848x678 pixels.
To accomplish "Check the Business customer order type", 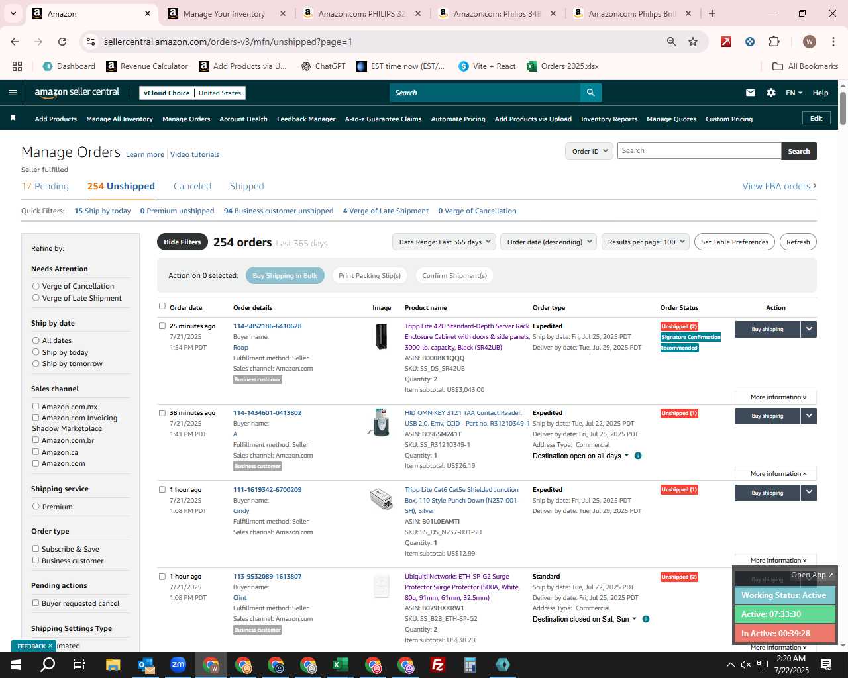I will (36, 561).
